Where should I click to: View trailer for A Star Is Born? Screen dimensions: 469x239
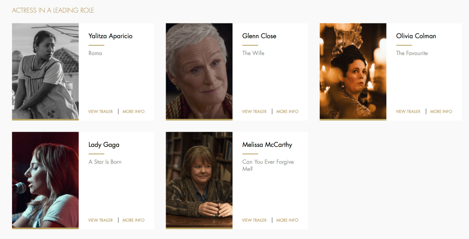[101, 220]
